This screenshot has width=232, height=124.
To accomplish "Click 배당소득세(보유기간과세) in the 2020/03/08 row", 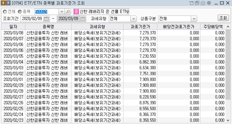I will 97,33.
